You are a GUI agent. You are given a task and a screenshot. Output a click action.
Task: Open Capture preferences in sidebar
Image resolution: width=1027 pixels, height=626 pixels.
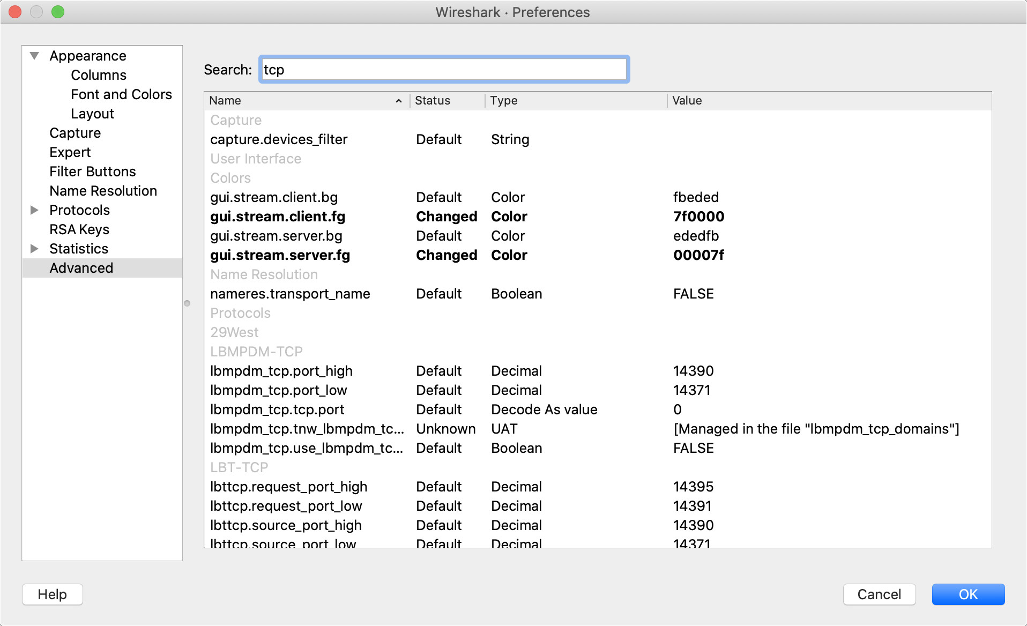(x=75, y=133)
